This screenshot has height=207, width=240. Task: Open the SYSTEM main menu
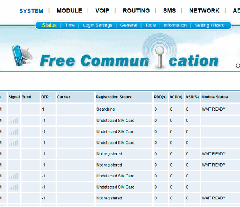pyautogui.click(x=31, y=11)
